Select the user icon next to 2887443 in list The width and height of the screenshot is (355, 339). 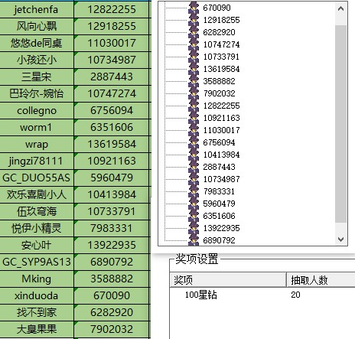pos(194,167)
